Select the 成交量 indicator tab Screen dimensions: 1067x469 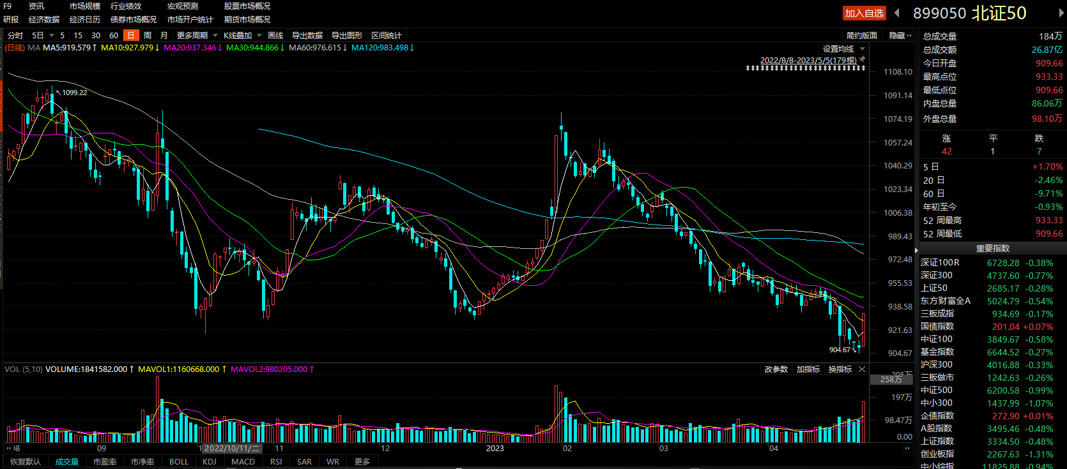67,461
